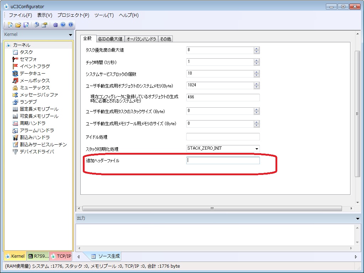Switch to the オーバランハンドラ tab
364x273 pixels.
141,39
